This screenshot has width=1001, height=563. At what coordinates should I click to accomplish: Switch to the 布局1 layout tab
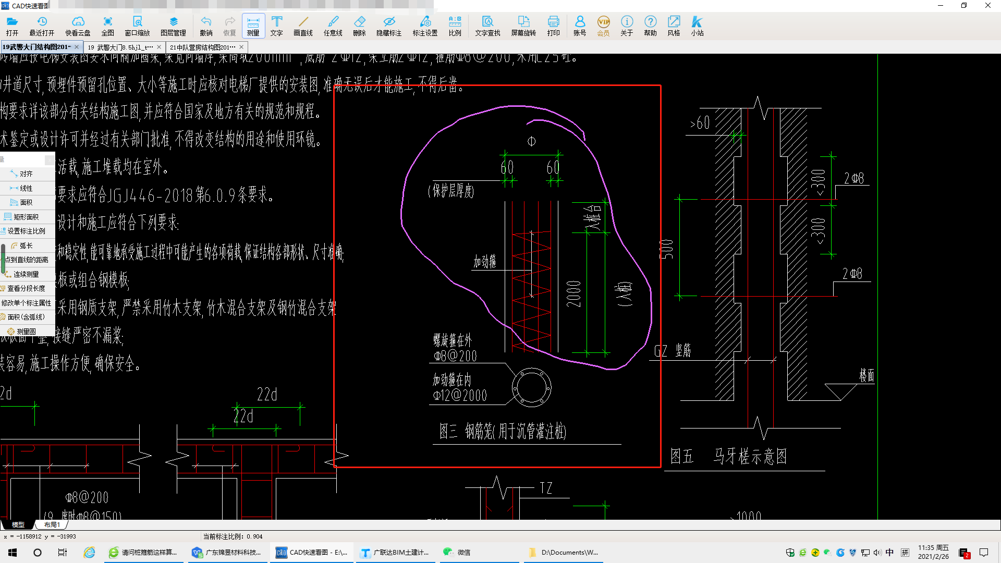click(x=52, y=524)
